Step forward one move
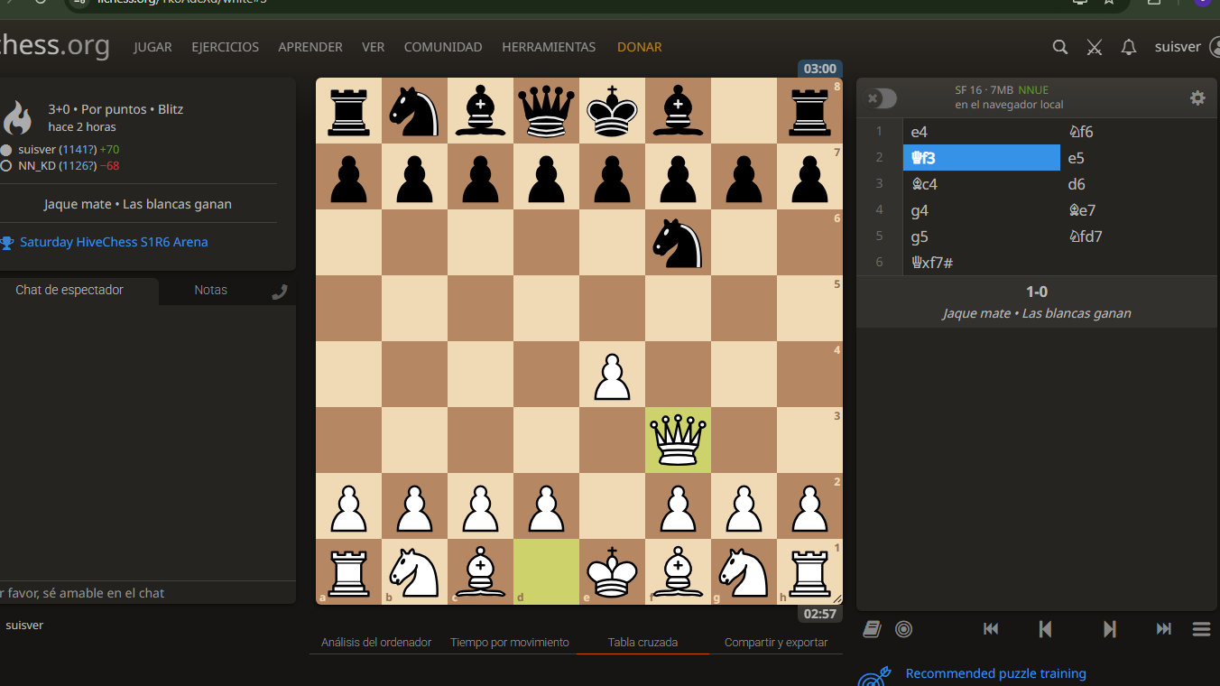Image resolution: width=1220 pixels, height=686 pixels. [x=1110, y=629]
